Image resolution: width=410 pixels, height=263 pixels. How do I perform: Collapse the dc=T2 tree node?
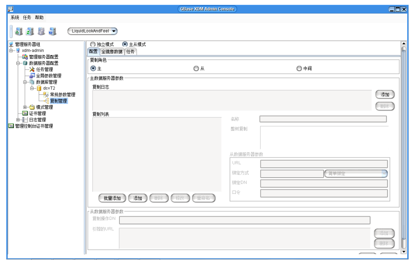(x=32, y=88)
